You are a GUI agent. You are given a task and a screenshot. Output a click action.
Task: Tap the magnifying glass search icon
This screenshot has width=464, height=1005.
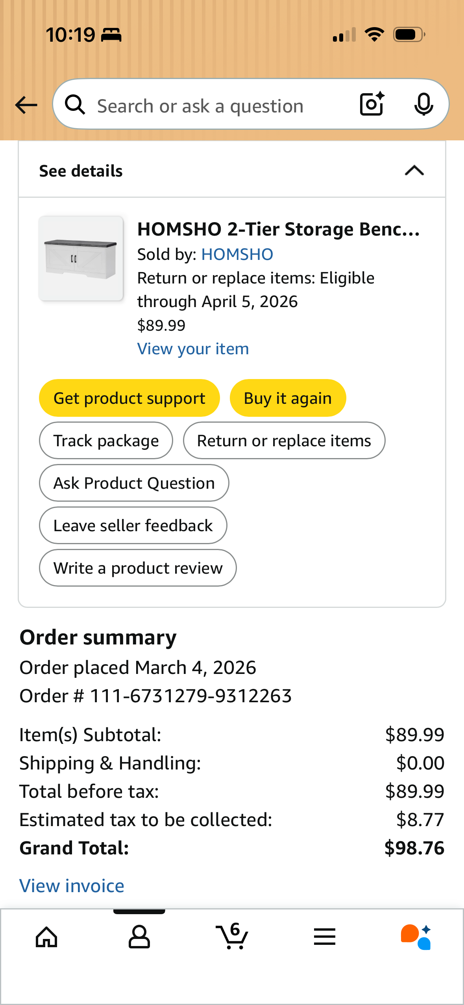pos(75,105)
